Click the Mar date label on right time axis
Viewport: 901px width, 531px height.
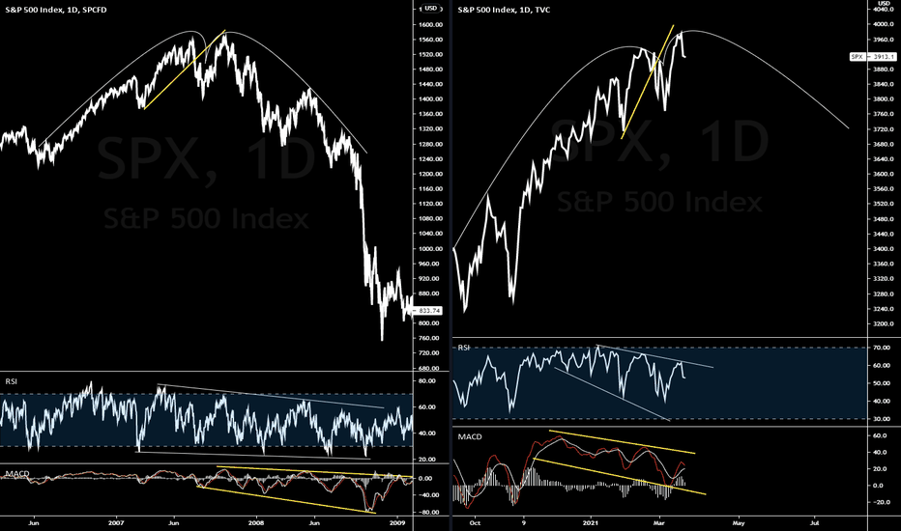click(x=659, y=523)
